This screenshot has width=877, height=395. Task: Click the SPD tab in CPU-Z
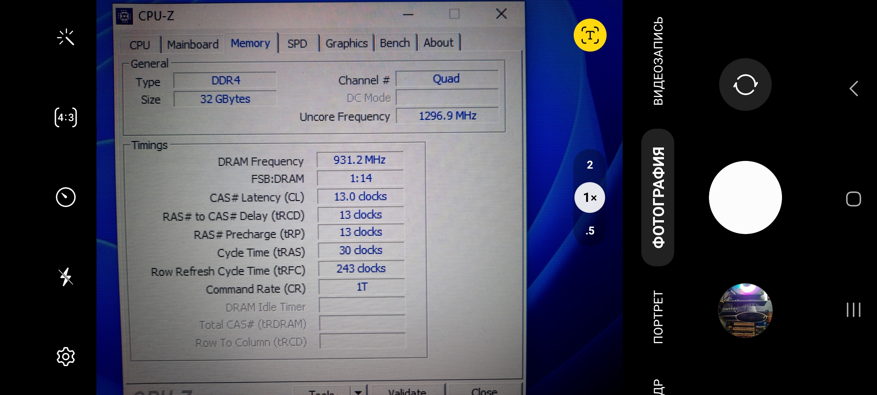(297, 44)
